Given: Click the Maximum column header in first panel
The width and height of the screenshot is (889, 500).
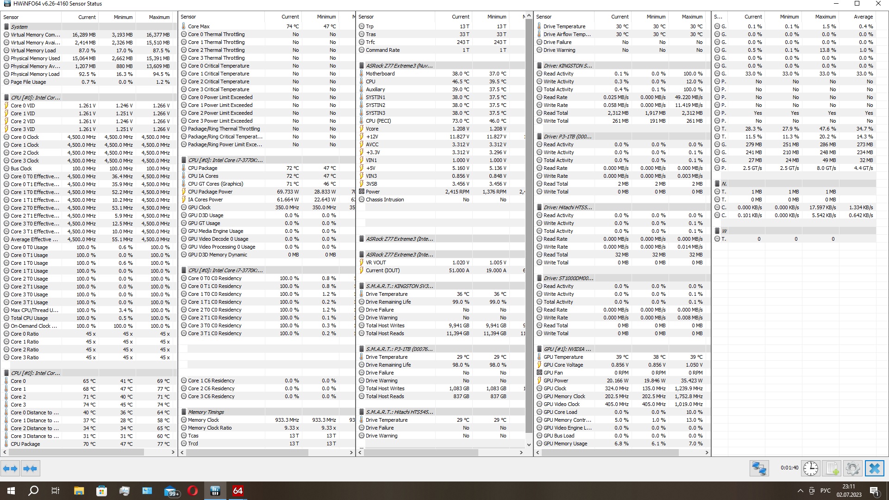Looking at the screenshot, I should point(159,17).
